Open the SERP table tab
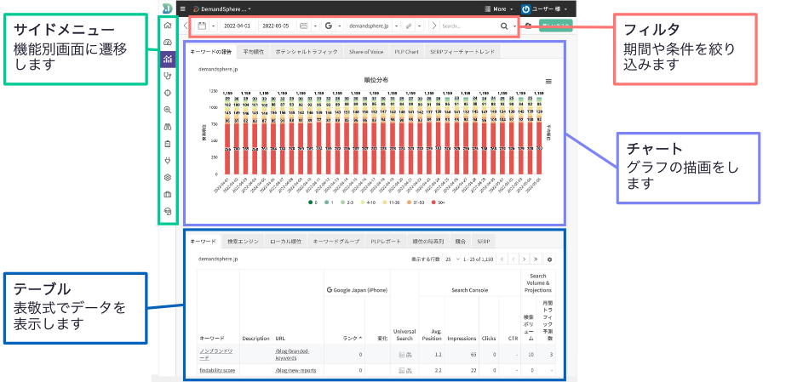803x382 pixels. tap(483, 242)
